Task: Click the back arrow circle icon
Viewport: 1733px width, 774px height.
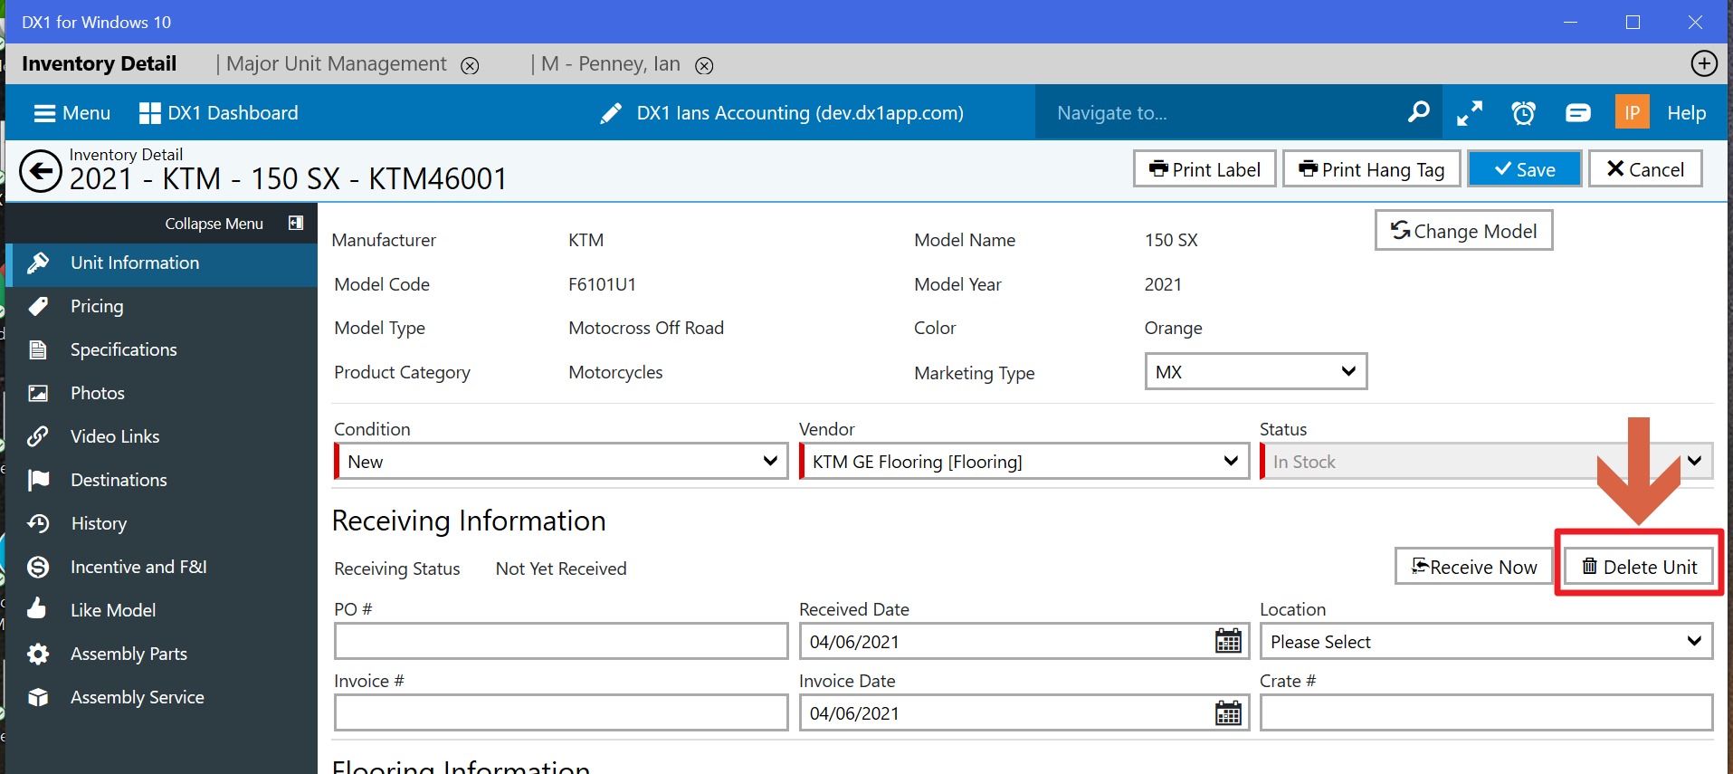Action: [41, 171]
